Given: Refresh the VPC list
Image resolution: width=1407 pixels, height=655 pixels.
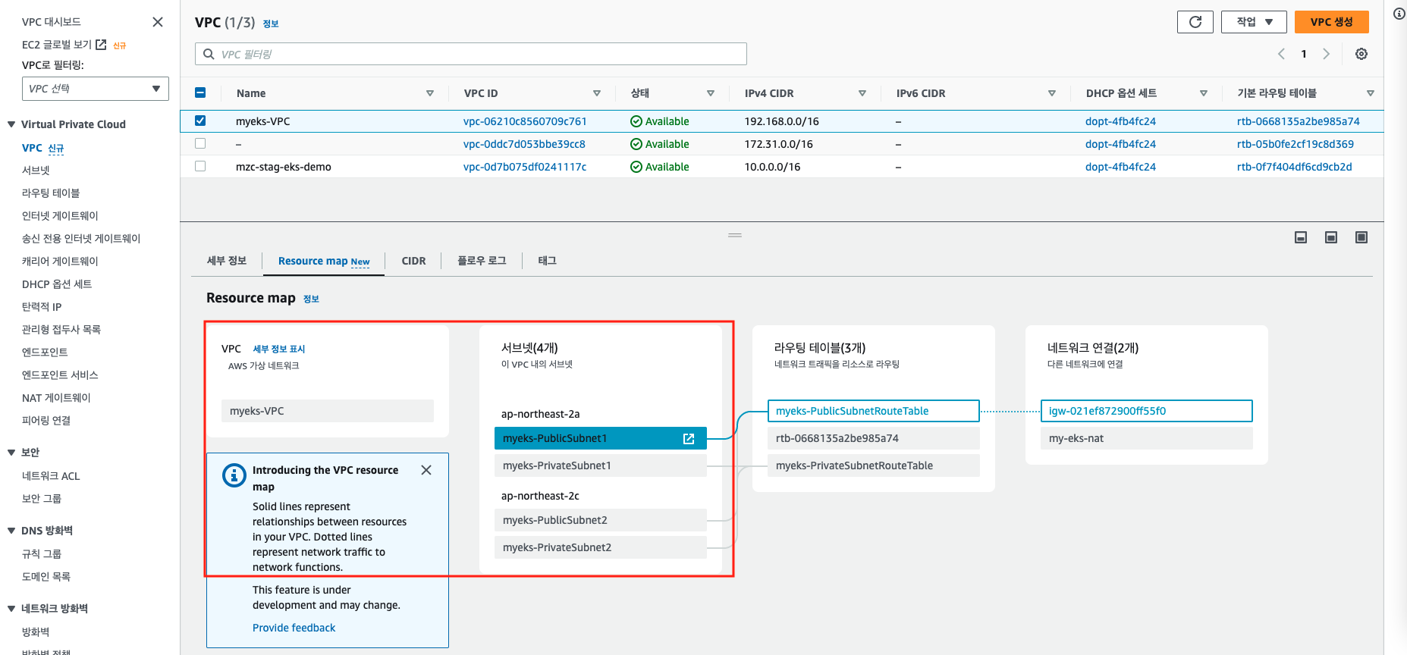Looking at the screenshot, I should pyautogui.click(x=1195, y=22).
